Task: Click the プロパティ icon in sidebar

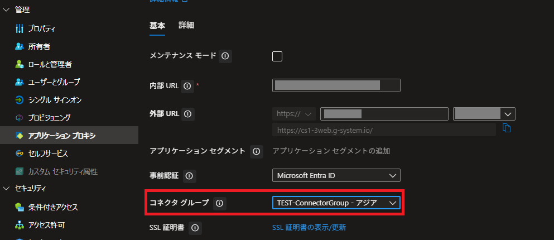Action: point(20,28)
